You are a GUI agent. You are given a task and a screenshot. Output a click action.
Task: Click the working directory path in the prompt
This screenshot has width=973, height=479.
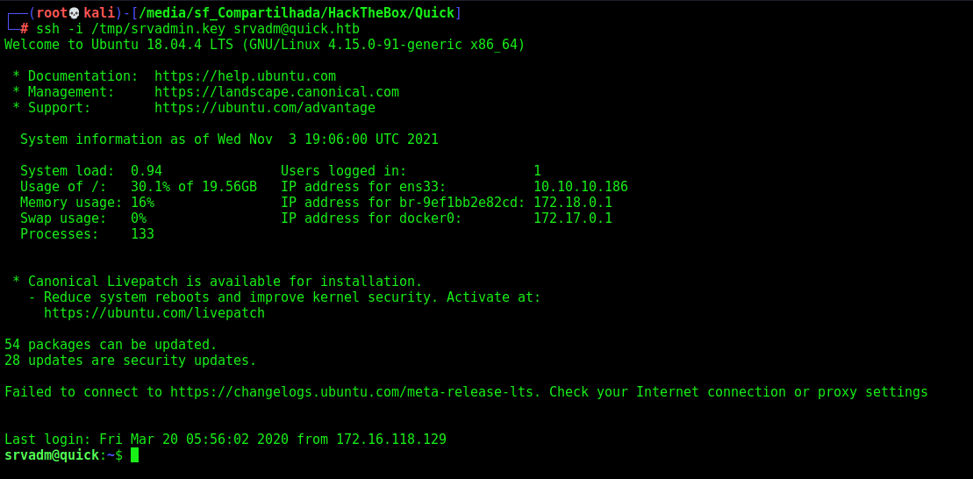[x=297, y=13]
